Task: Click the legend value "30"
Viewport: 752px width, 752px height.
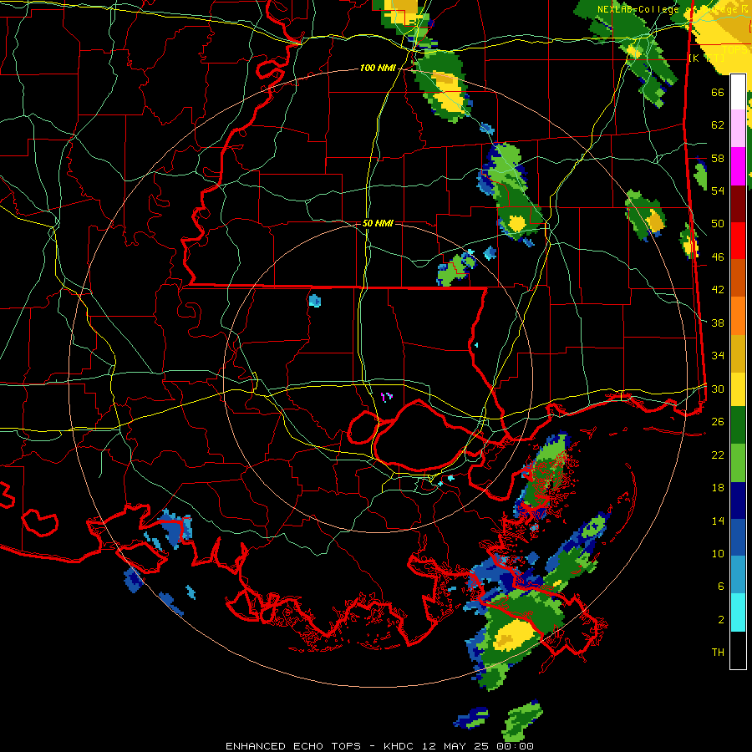Action: [x=718, y=389]
